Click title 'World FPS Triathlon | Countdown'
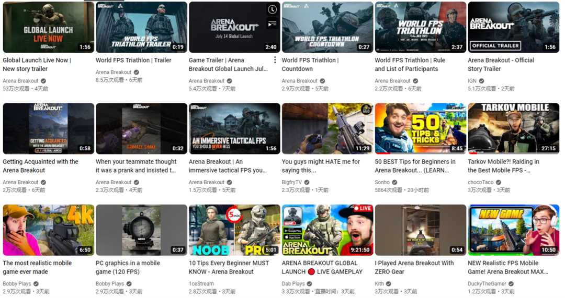The image size is (565, 298). (x=310, y=64)
